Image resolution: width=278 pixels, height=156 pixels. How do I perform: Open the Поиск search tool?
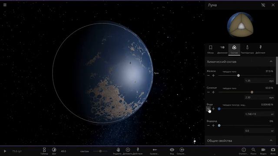point(254,151)
